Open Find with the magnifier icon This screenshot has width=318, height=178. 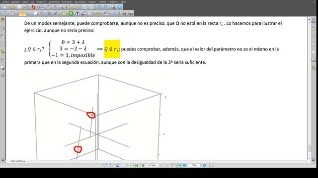[61, 7]
